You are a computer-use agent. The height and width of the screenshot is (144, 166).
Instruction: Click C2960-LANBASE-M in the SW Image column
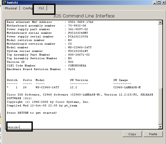127,87
